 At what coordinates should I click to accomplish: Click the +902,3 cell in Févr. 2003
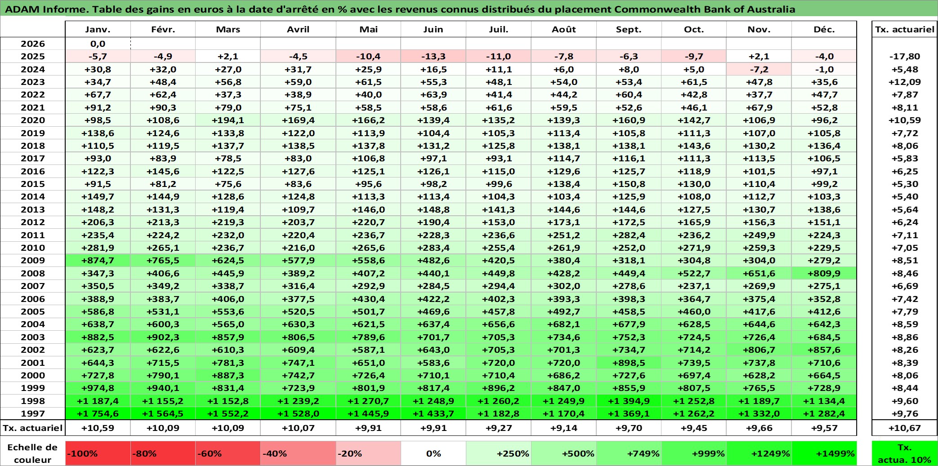(163, 337)
